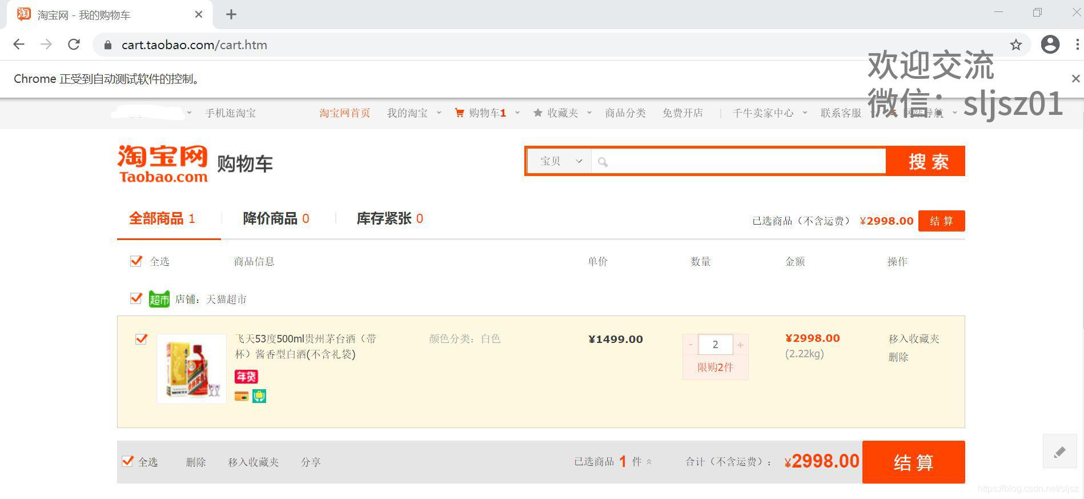1084x499 pixels.
Task: Click the lock icon in the address bar
Action: pyautogui.click(x=107, y=45)
